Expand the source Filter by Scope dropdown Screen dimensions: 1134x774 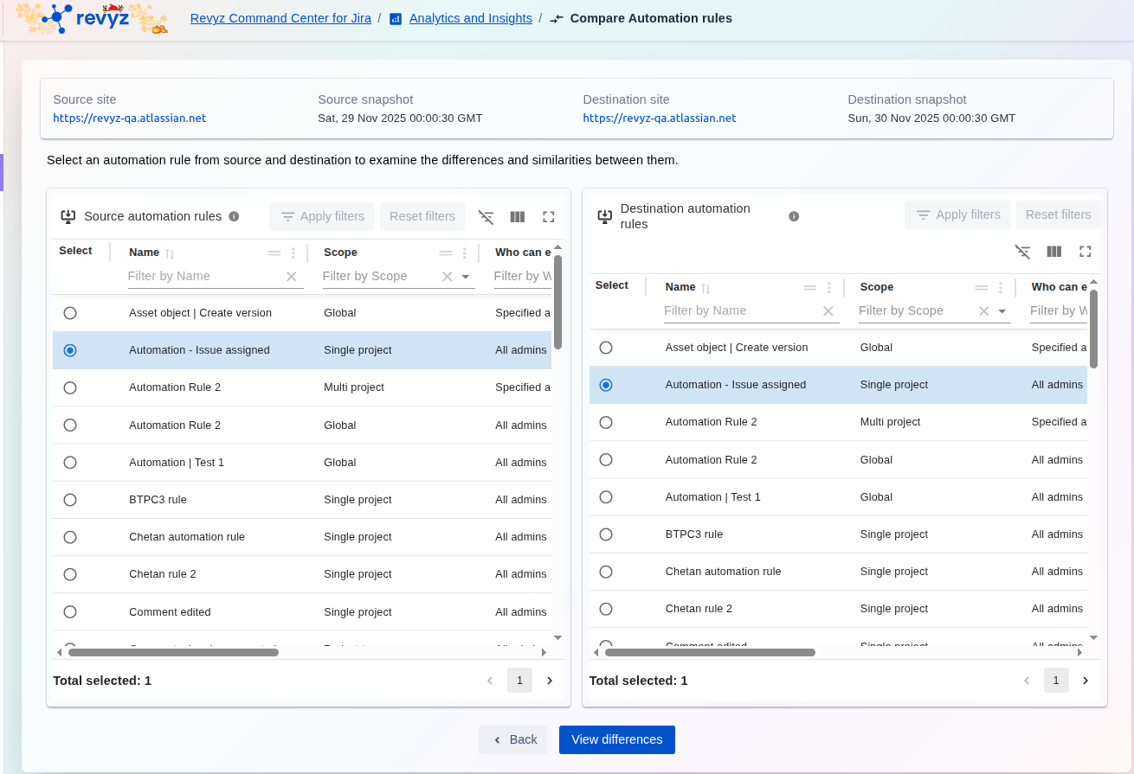pos(466,277)
